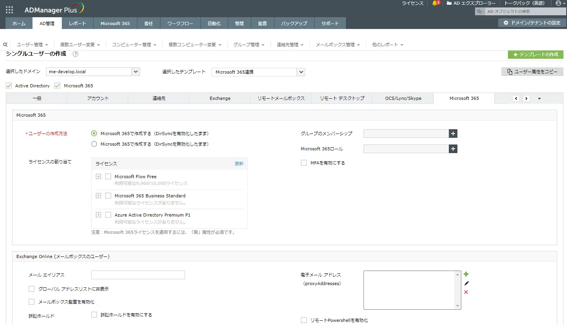
Task: Open the Microsoft 365 main navigation tab
Action: [115, 23]
